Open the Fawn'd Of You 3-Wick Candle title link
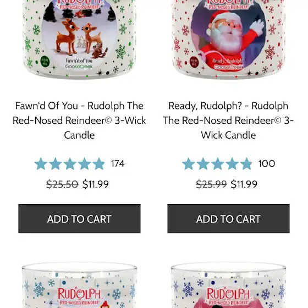308x308 pixels. click(x=79, y=120)
